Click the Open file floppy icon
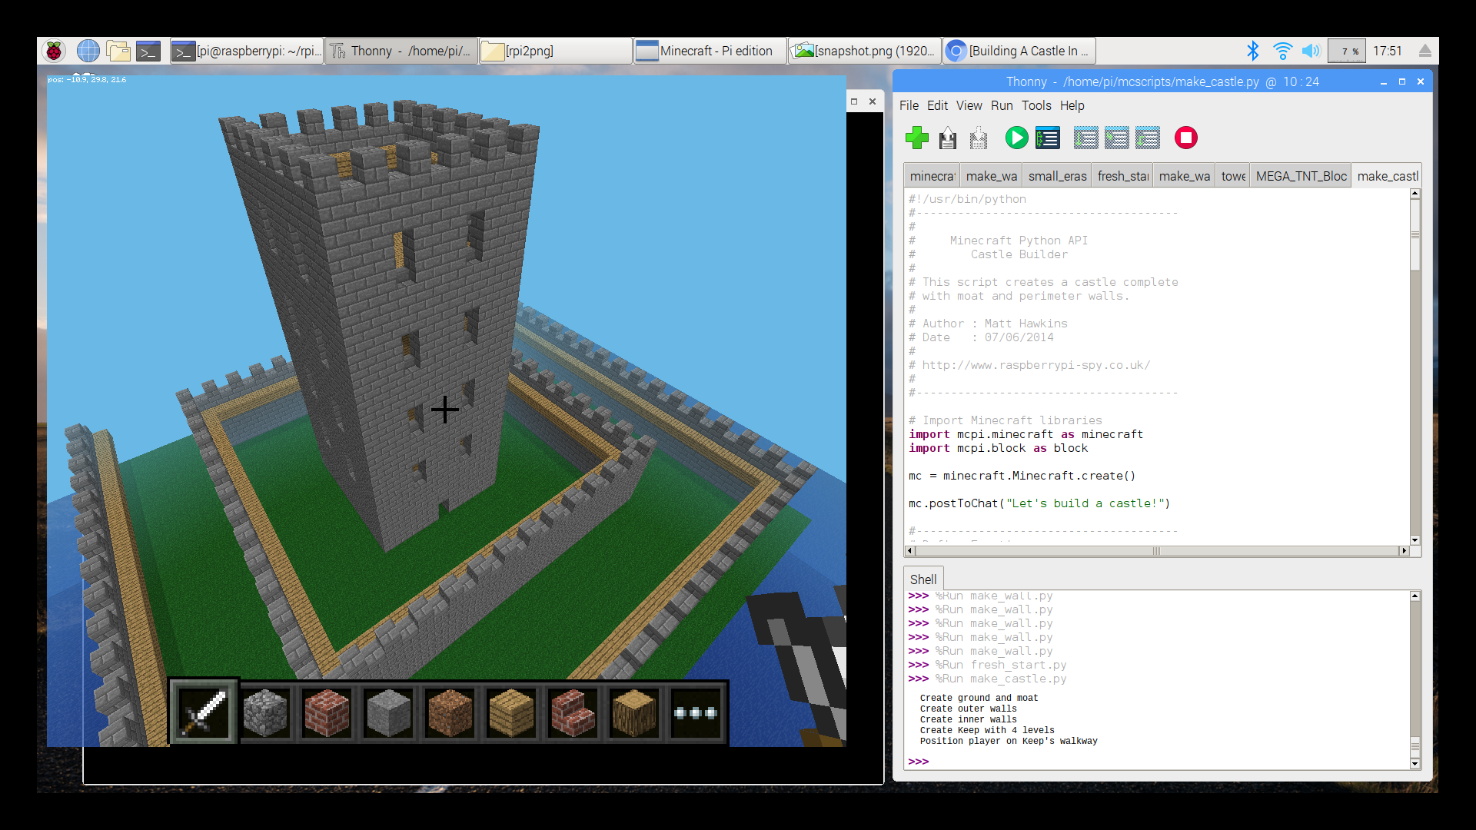This screenshot has height=830, width=1476. point(948,138)
